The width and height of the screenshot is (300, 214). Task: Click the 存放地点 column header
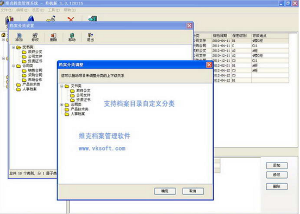pyautogui.click(x=270, y=36)
